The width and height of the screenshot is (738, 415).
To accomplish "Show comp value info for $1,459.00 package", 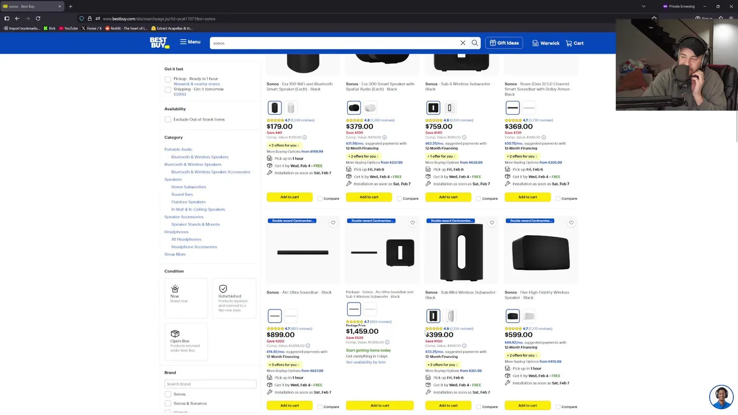I will [x=387, y=342].
